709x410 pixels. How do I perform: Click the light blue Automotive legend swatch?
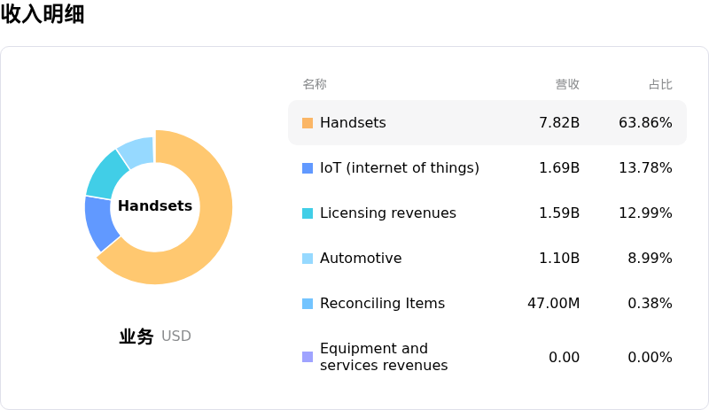coord(308,259)
